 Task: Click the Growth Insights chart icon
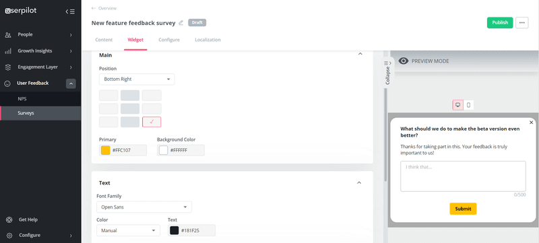(x=8, y=51)
